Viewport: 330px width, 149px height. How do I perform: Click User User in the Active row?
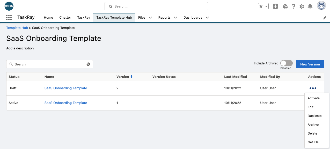[x=268, y=103]
